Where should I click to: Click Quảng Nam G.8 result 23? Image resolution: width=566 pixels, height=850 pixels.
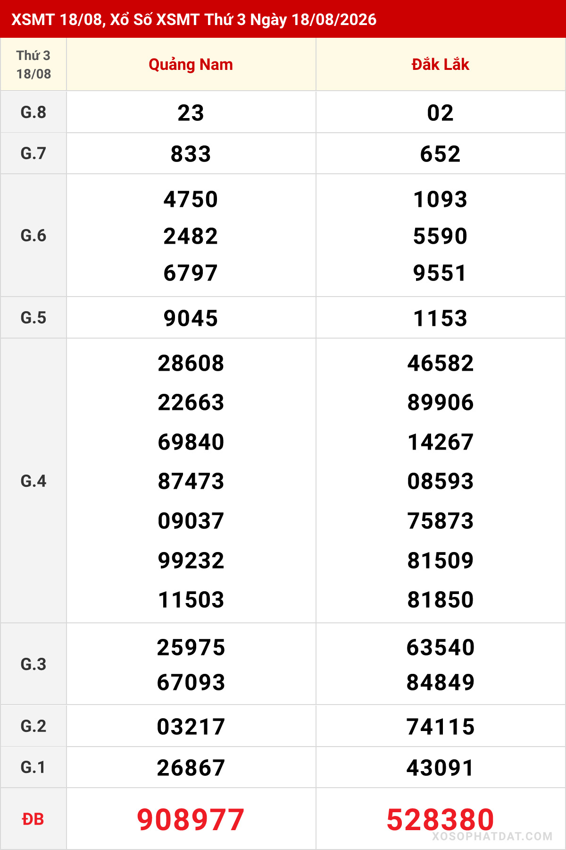pos(191,113)
